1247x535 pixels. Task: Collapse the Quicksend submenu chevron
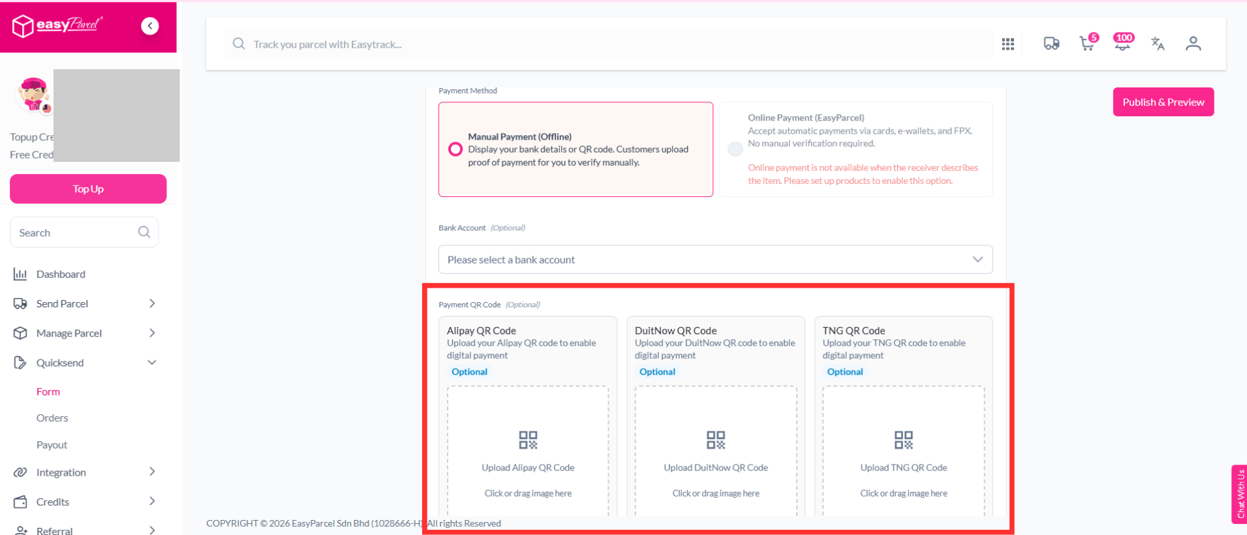[152, 363]
